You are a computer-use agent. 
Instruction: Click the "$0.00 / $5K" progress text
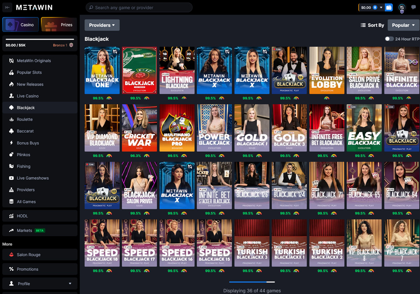(x=16, y=45)
